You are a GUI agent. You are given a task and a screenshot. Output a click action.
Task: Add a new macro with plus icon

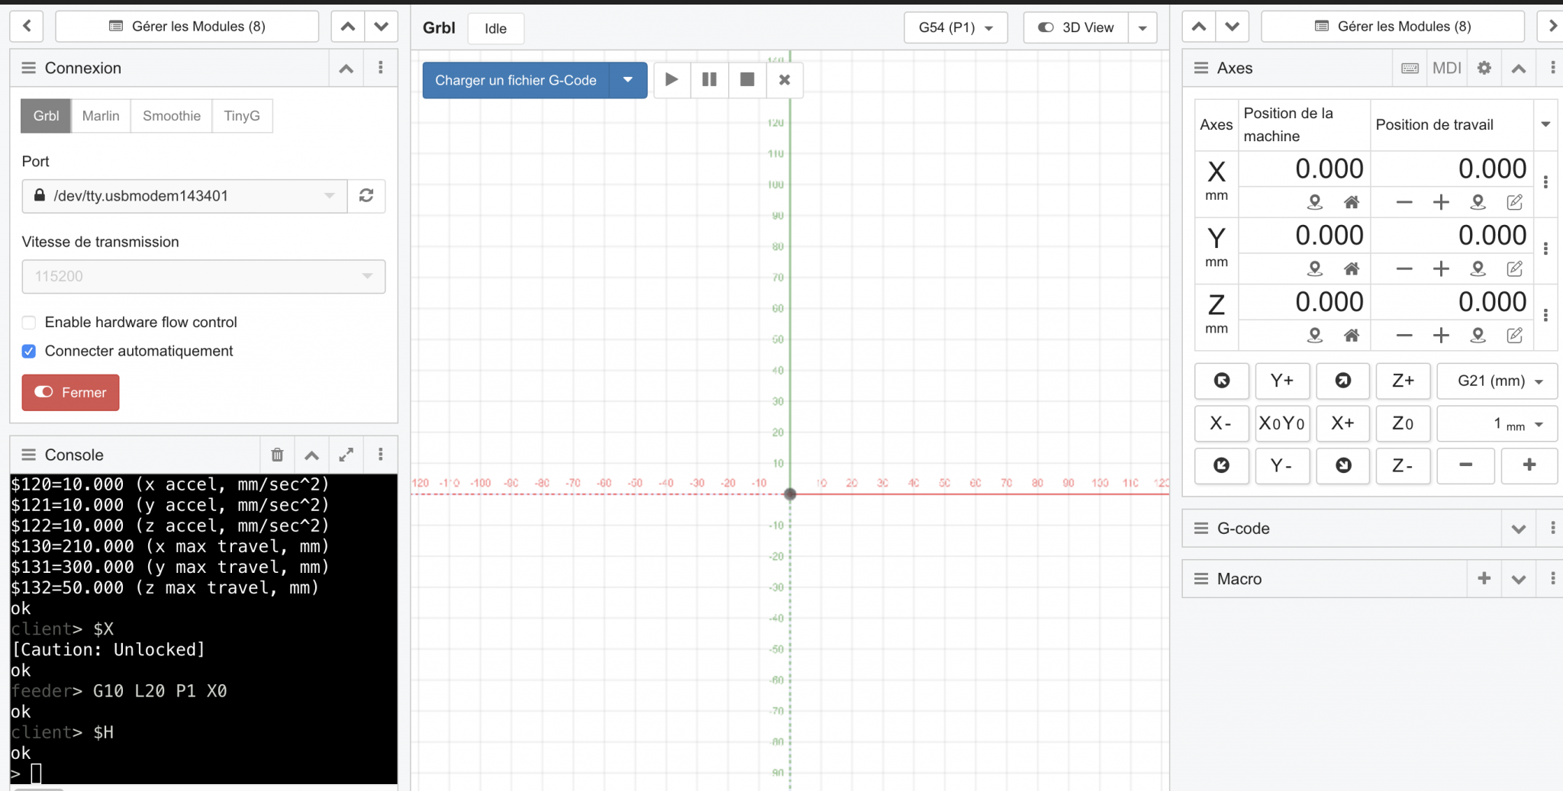point(1484,579)
